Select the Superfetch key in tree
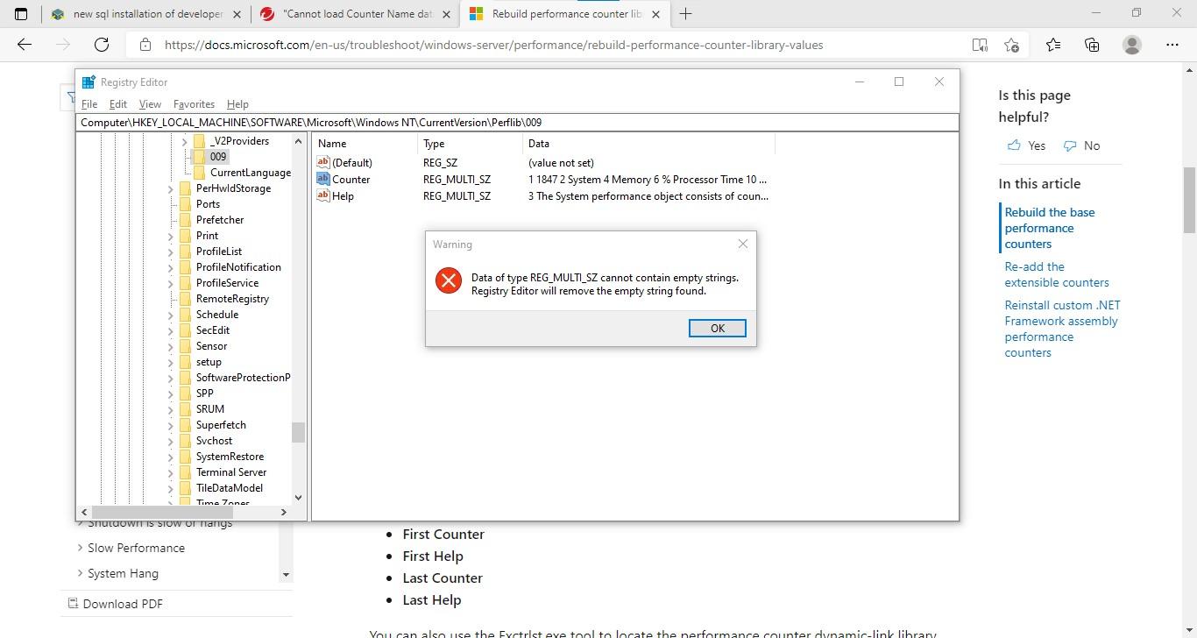This screenshot has height=638, width=1197. point(221,425)
